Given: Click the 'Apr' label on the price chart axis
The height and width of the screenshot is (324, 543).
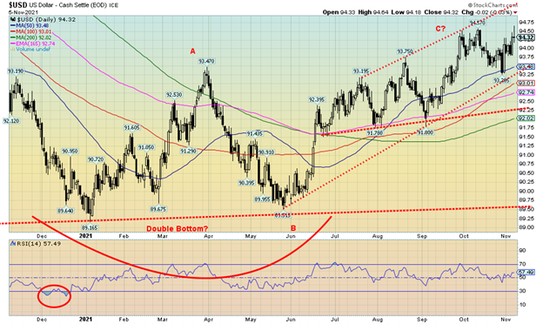Looking at the screenshot, I should 208,236.
